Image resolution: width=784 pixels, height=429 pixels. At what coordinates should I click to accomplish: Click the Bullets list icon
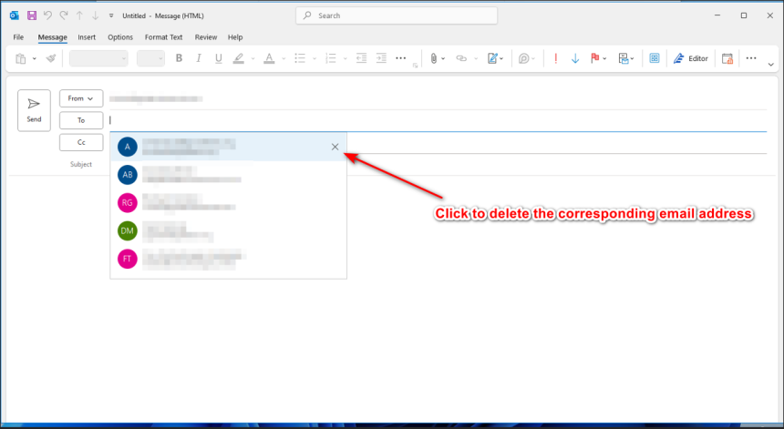point(299,58)
